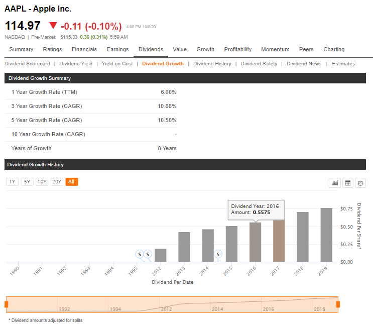Click the 10.88% 3 year growth value

tap(167, 106)
